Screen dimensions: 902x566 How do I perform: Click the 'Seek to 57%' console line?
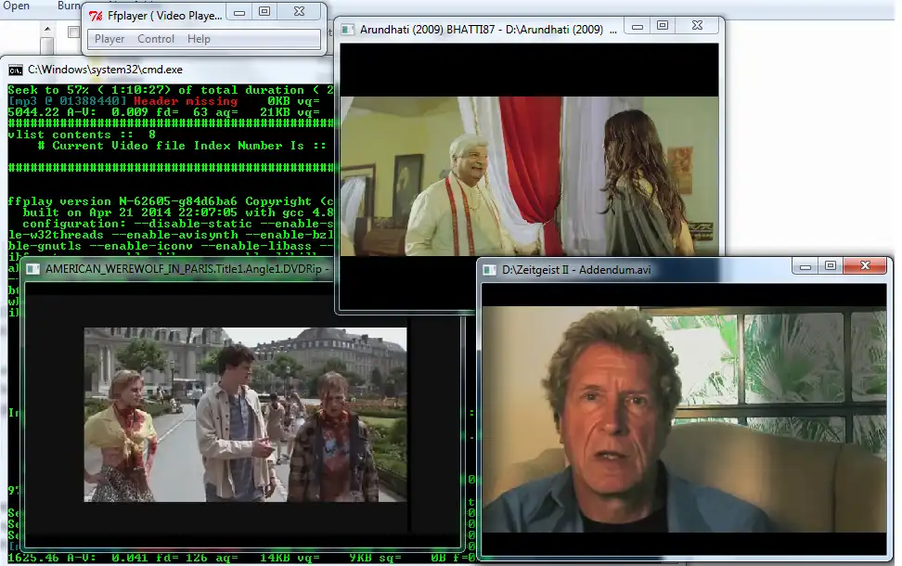tap(170, 90)
